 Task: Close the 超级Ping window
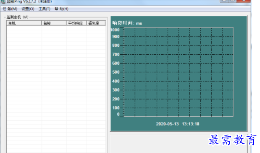[244, 1]
